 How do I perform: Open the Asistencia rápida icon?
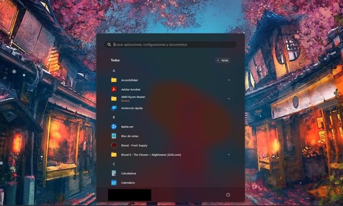pyautogui.click(x=114, y=108)
